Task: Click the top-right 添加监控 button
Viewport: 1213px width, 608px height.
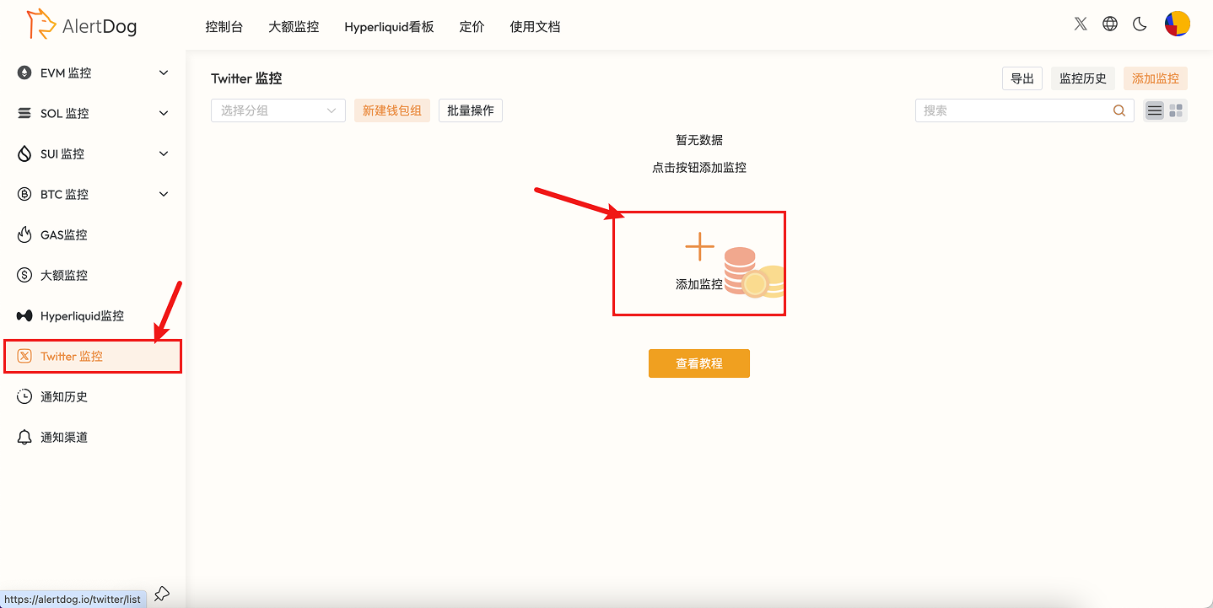Action: pos(1156,78)
